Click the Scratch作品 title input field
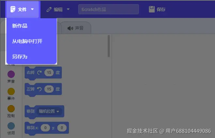Screen dimensions: 215x138 tap(109, 9)
